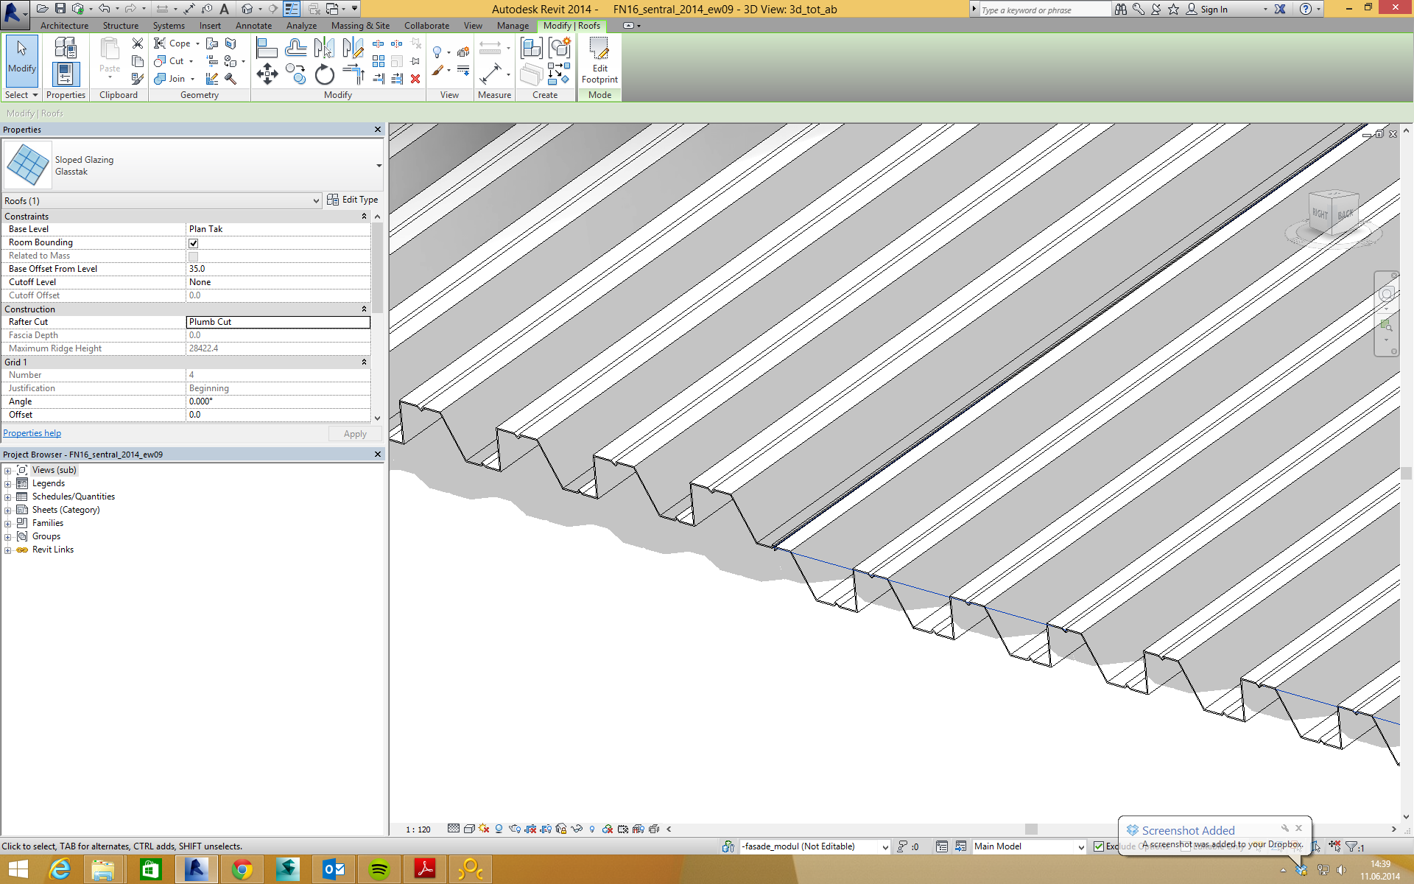The width and height of the screenshot is (1414, 884).
Task: Open the Annotate ribbon tab
Action: pyautogui.click(x=253, y=26)
